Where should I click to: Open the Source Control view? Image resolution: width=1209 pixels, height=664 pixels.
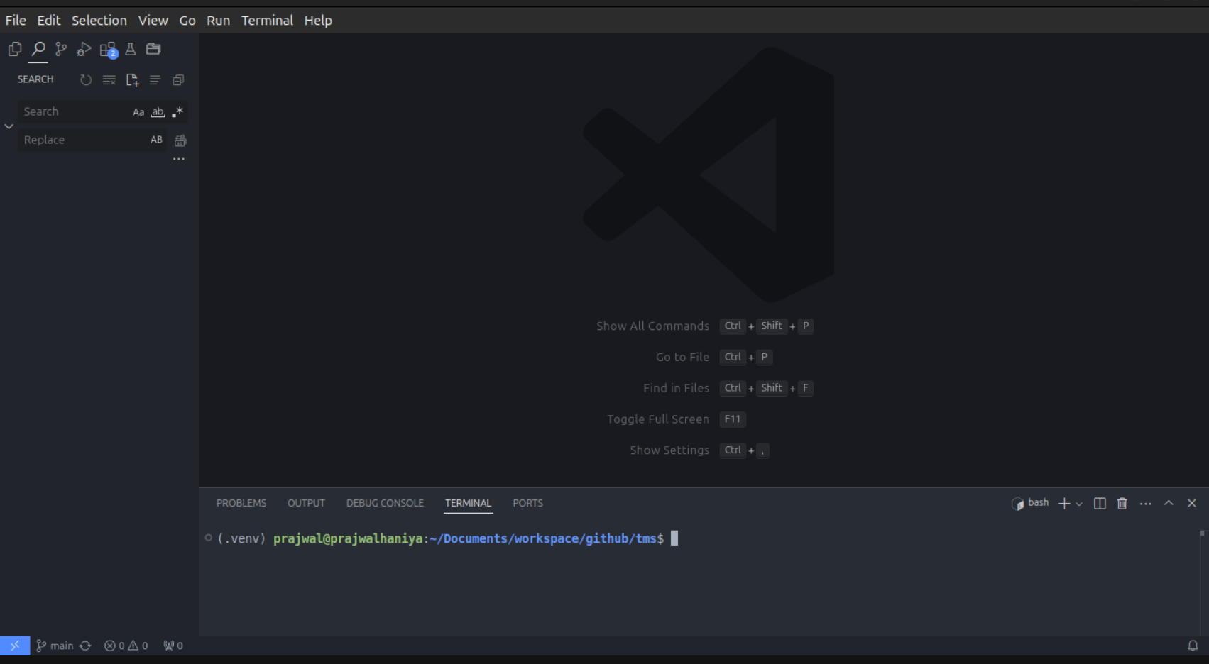(61, 49)
